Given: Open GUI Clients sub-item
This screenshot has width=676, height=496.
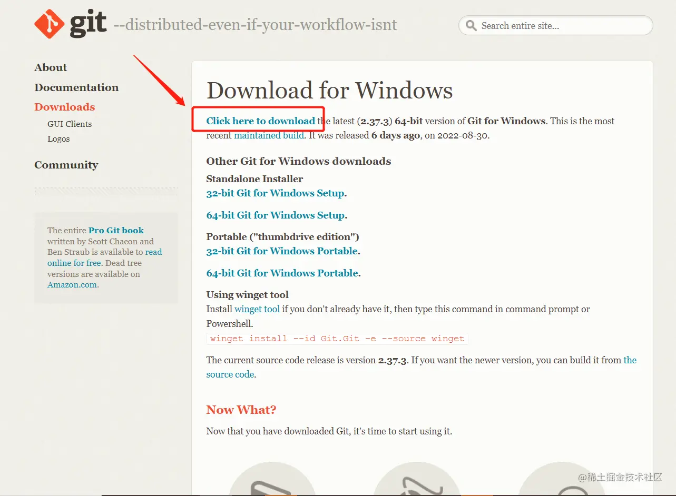Looking at the screenshot, I should tap(70, 124).
